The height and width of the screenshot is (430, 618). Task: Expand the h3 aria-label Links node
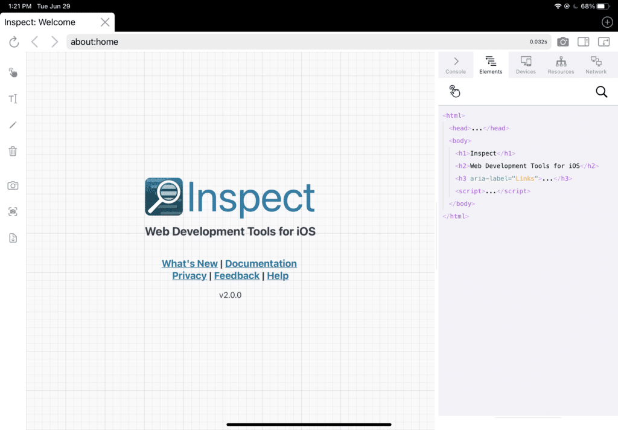514,179
